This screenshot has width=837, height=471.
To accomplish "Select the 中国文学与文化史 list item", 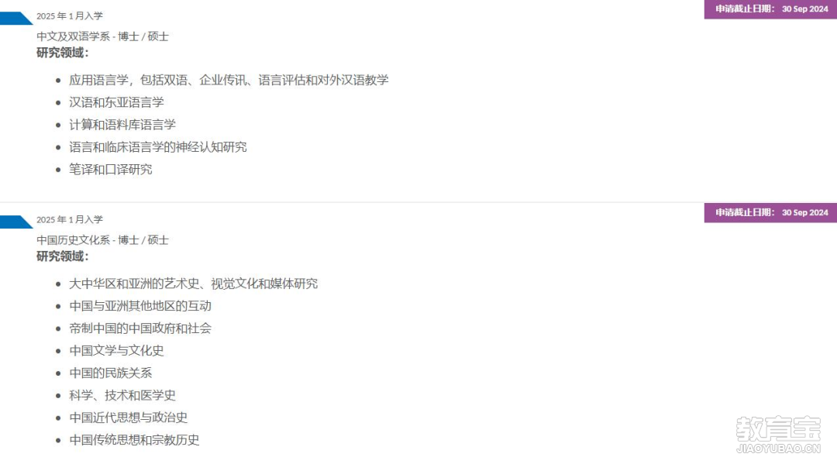I will pyautogui.click(x=116, y=351).
